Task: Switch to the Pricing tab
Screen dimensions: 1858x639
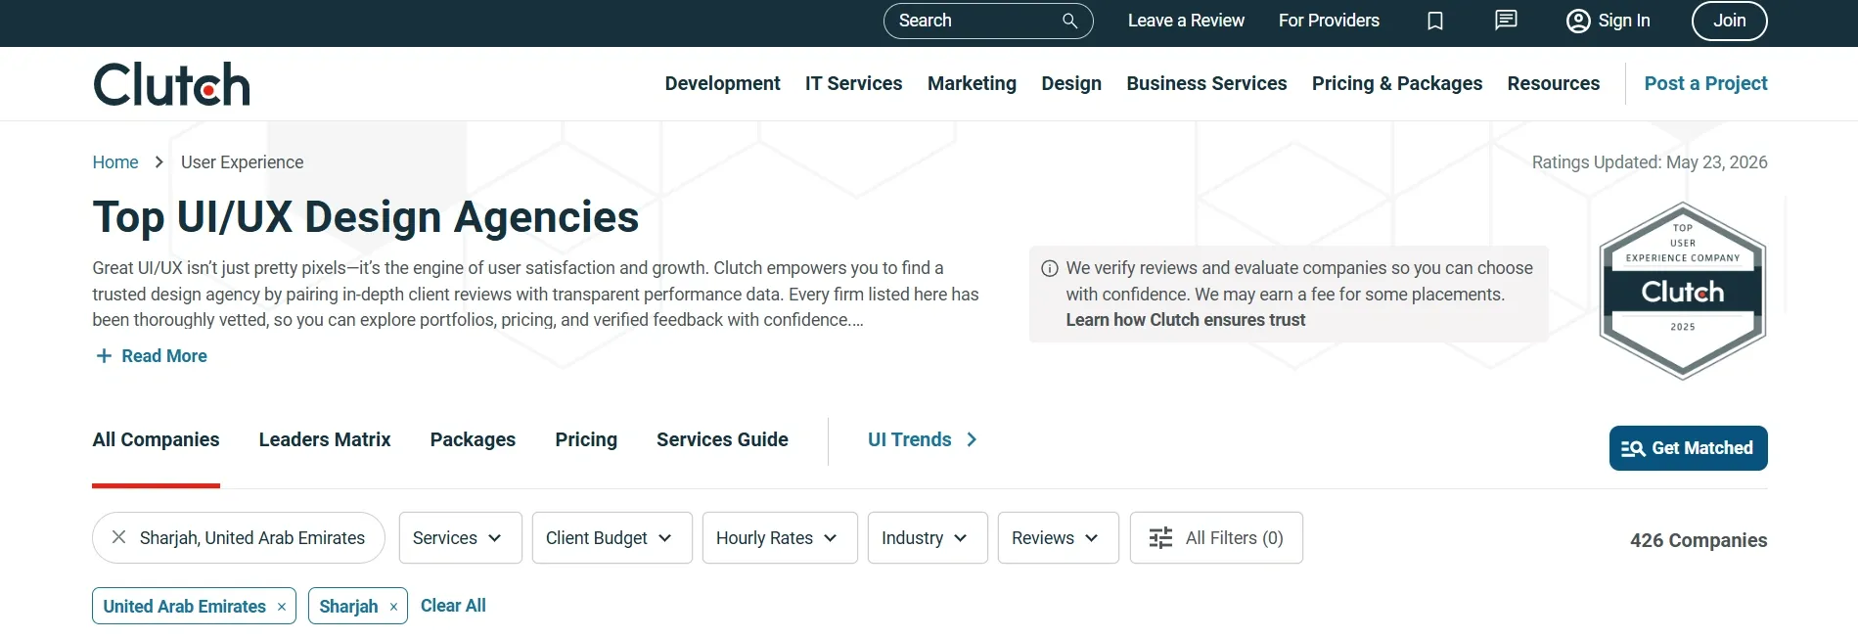Action: tap(586, 439)
